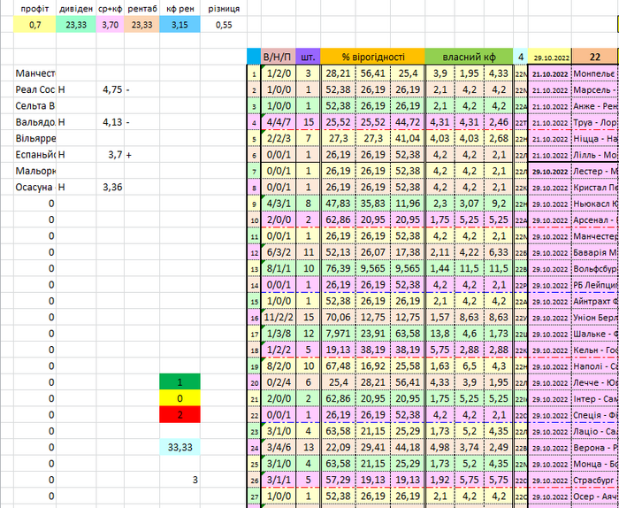Select the 41,04 value in row 5
This screenshot has height=508, width=619.
[407, 138]
